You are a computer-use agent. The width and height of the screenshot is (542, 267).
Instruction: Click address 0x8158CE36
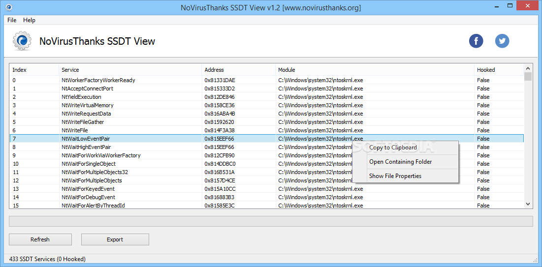(x=220, y=105)
